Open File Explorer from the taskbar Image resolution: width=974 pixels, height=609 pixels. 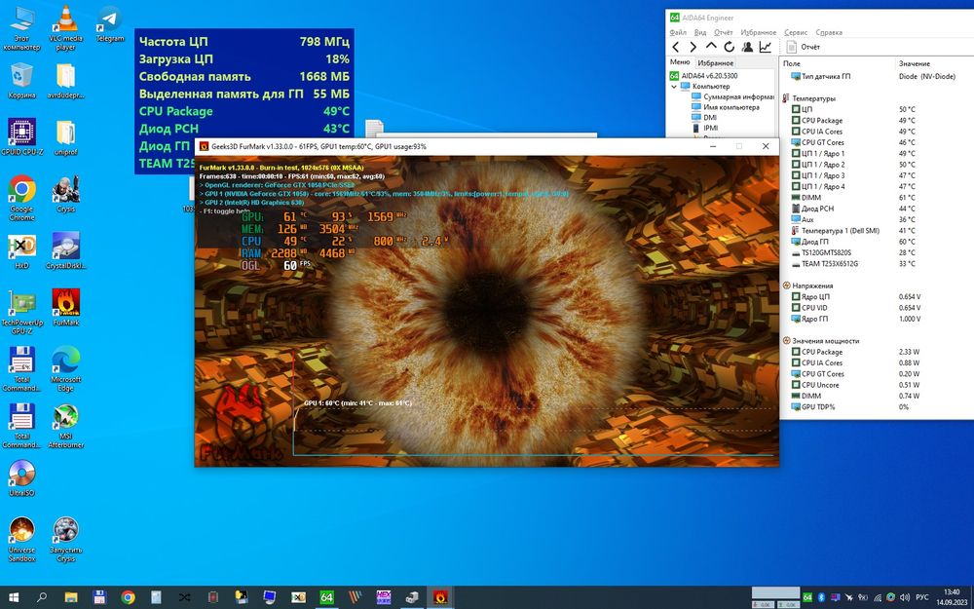71,597
